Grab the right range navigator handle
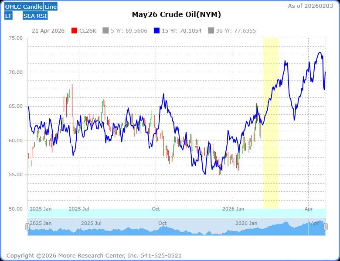340x261 pixels. (326, 227)
